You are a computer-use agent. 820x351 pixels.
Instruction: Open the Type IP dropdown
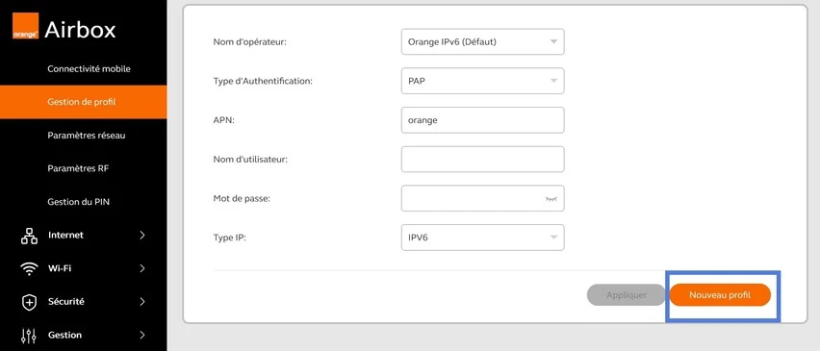pyautogui.click(x=483, y=238)
